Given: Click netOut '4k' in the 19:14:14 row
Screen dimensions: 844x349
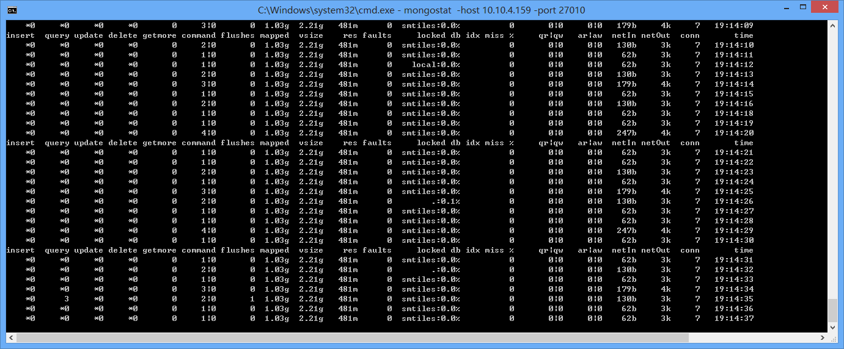Looking at the screenshot, I should (666, 84).
